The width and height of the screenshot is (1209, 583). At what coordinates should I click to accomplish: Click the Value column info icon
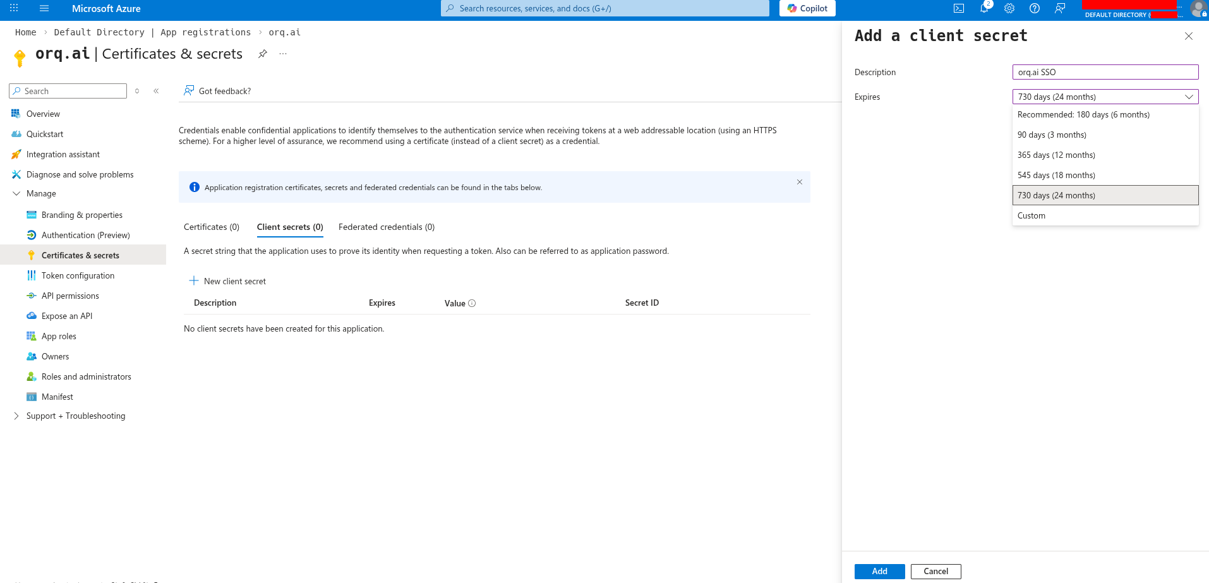click(472, 303)
